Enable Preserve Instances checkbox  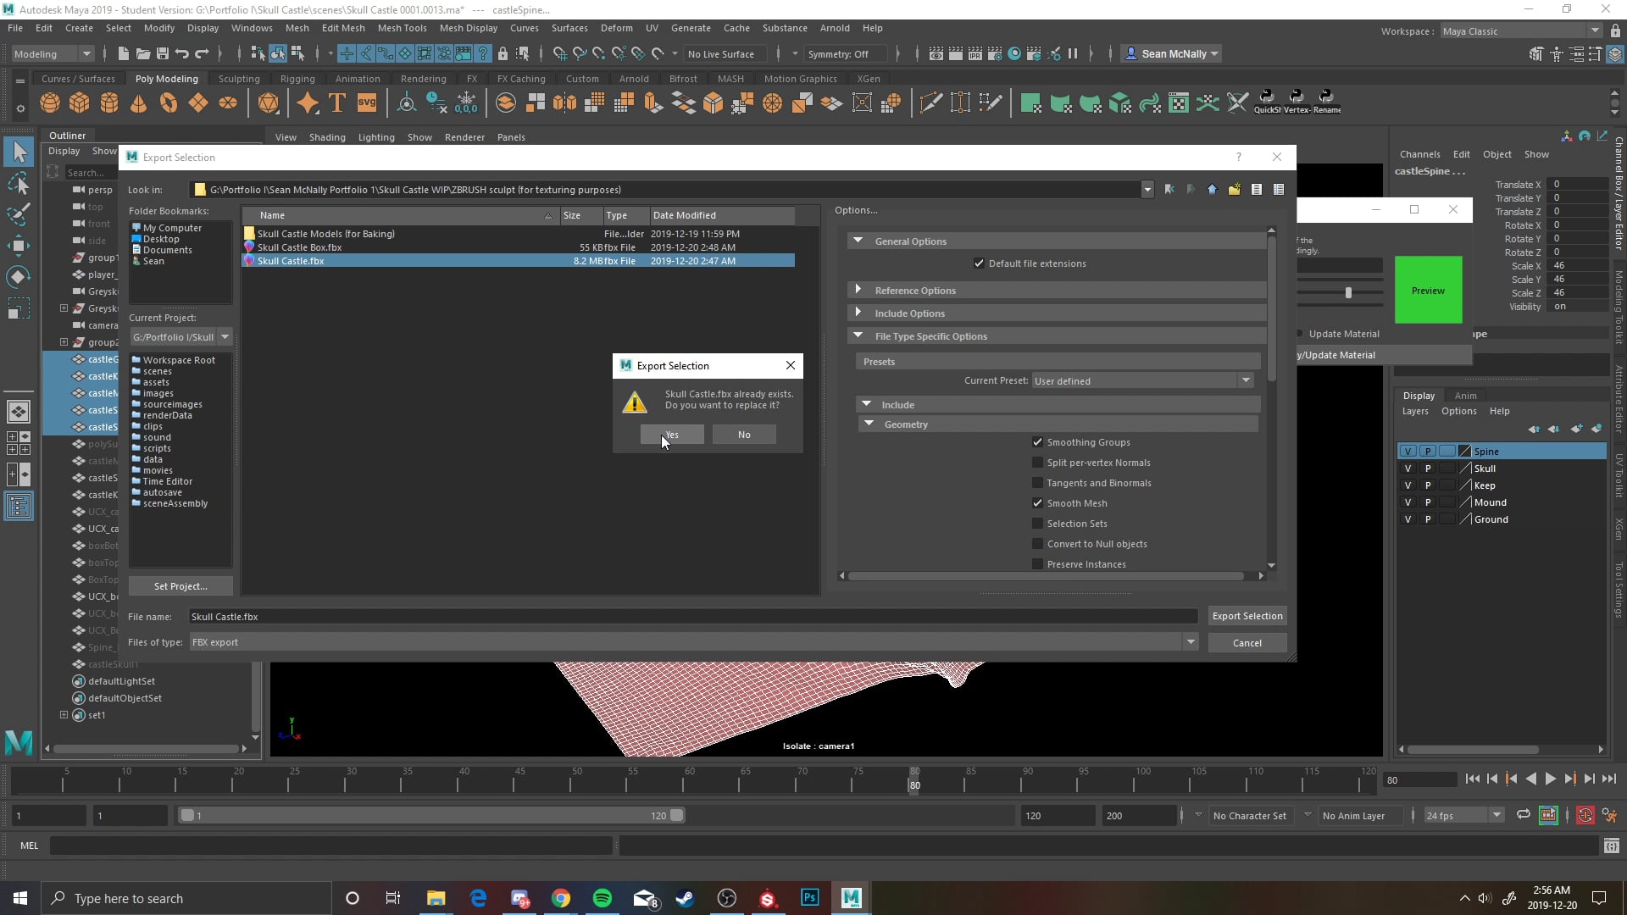pos(1037,564)
